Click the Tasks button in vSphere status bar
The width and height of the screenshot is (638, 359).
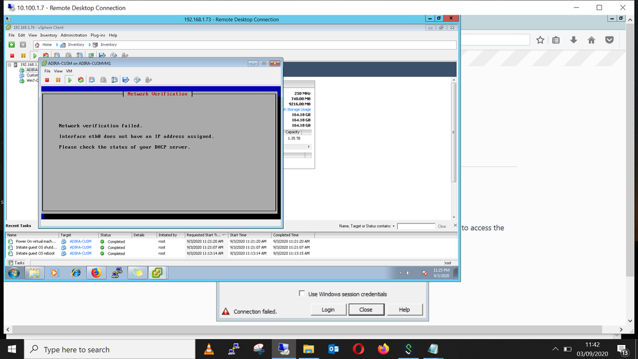[x=17, y=263]
